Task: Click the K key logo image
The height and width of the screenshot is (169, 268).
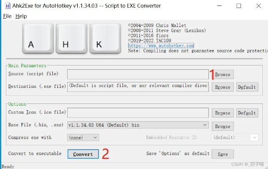Action: tap(105, 38)
